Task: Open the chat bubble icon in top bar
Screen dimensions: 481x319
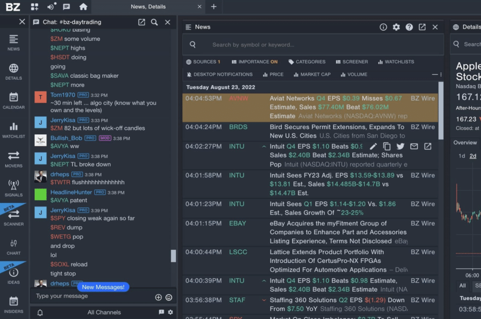Action: pos(66,7)
